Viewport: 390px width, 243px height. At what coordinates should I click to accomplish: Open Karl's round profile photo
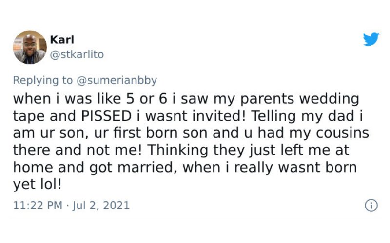[30, 47]
